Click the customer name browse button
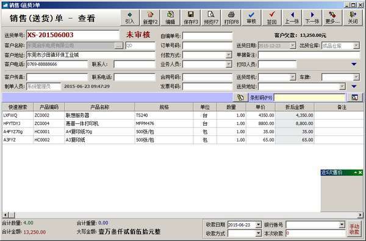366x241 pixels. point(119,46)
